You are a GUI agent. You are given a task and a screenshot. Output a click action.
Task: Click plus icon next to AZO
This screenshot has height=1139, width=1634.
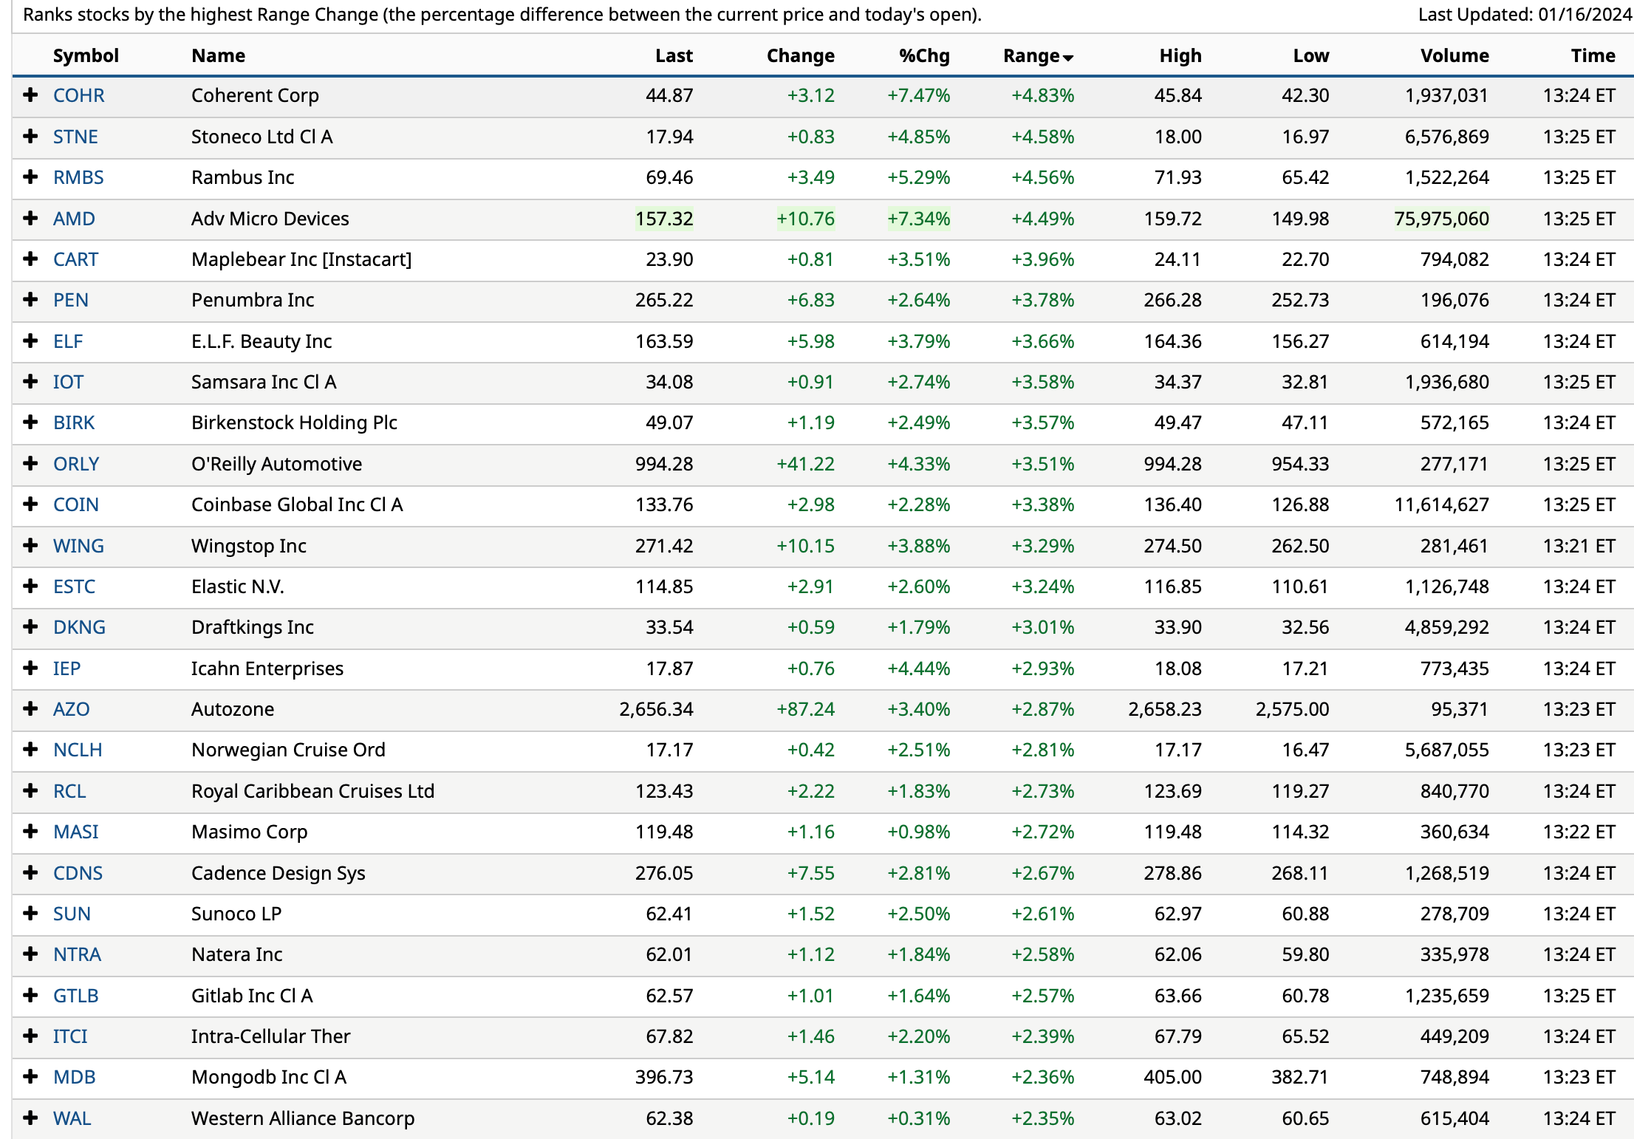[x=30, y=709]
